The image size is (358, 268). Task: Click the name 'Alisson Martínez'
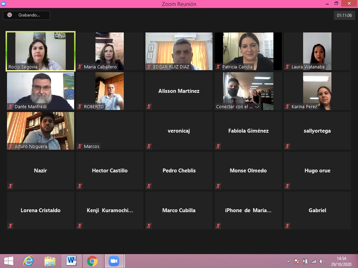[179, 91]
